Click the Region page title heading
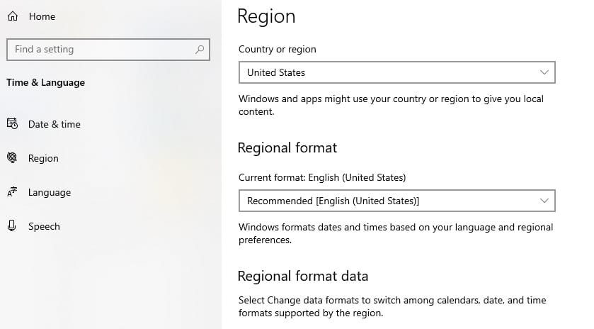594x329 pixels. (x=266, y=16)
